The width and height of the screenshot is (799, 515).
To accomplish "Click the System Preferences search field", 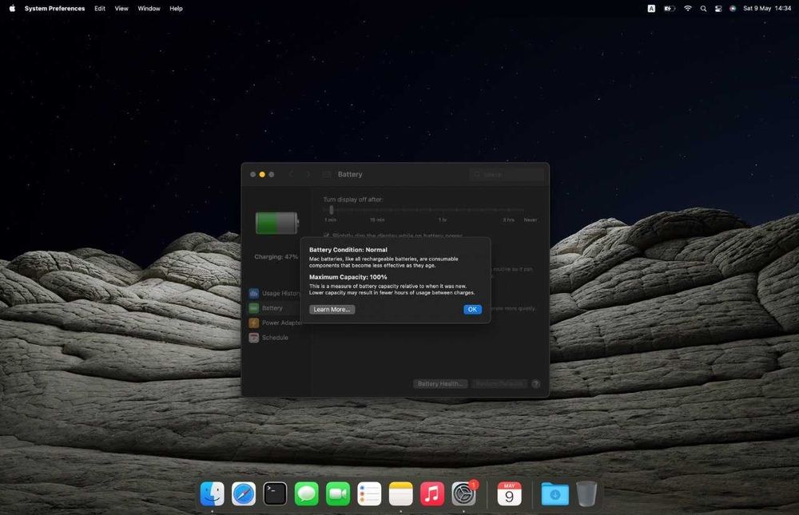I will 507,174.
